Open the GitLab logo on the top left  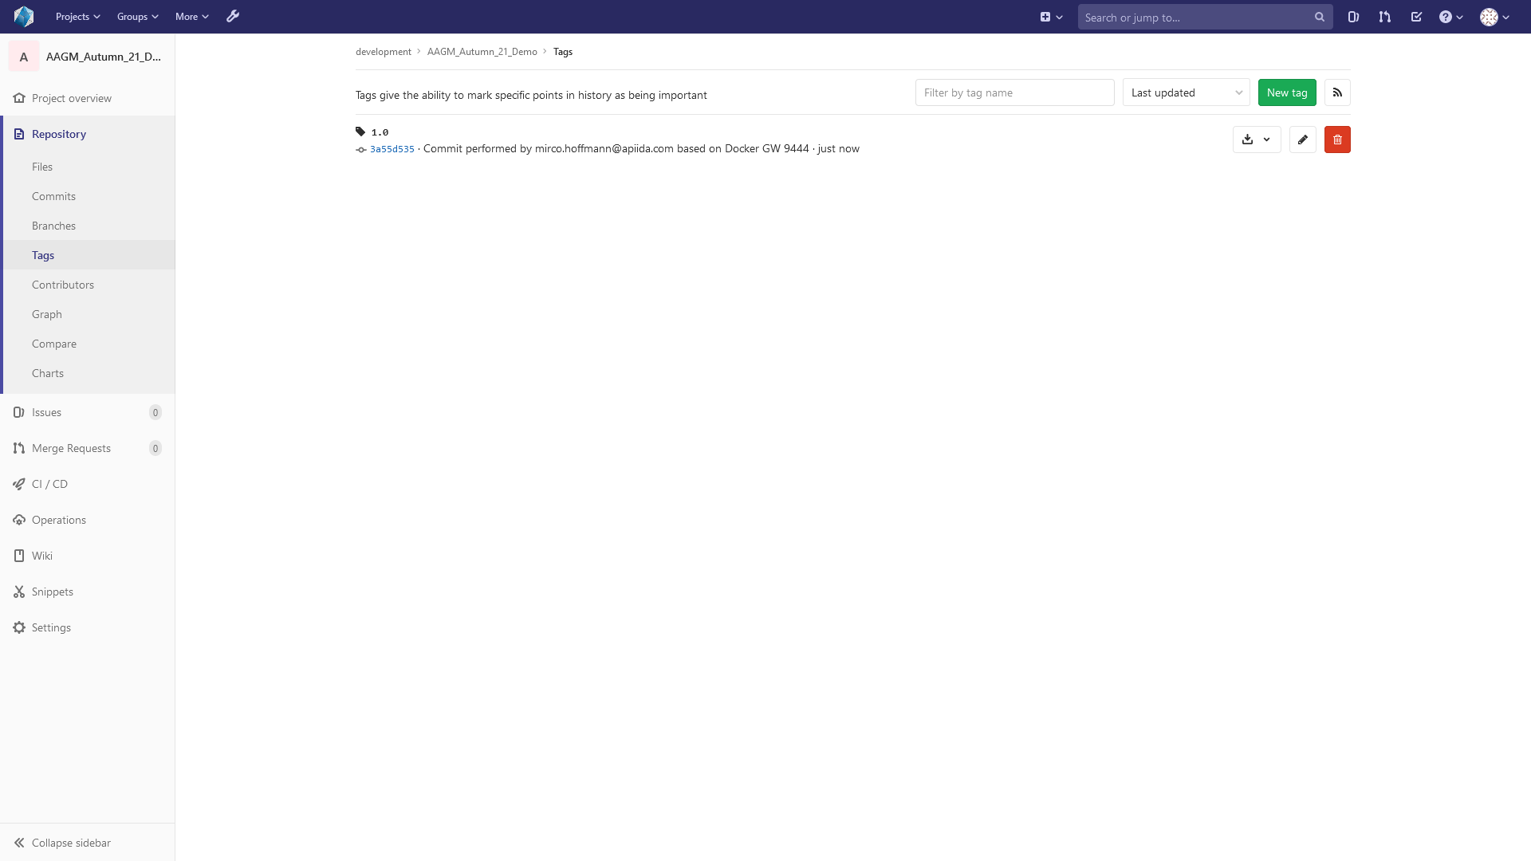coord(23,16)
